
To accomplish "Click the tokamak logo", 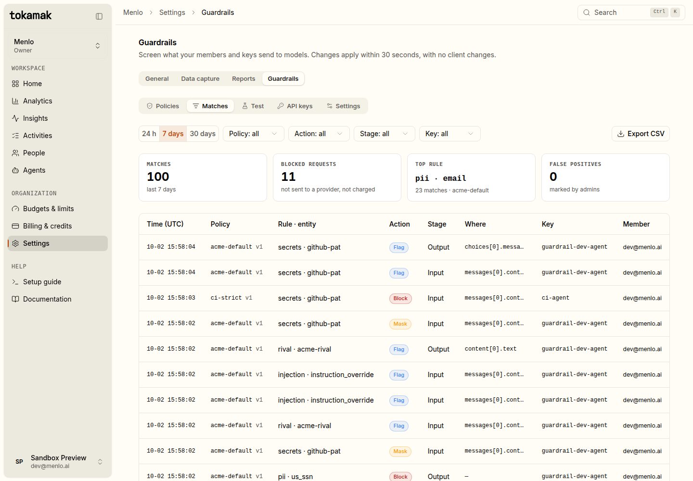I will coord(31,15).
